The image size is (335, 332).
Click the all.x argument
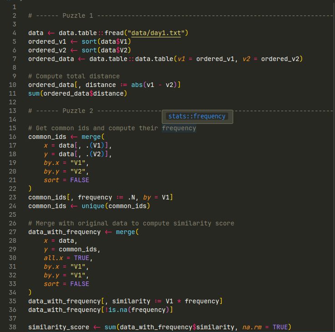(54, 258)
